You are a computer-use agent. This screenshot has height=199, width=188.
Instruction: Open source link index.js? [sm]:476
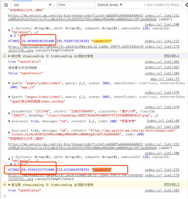click(162, 92)
